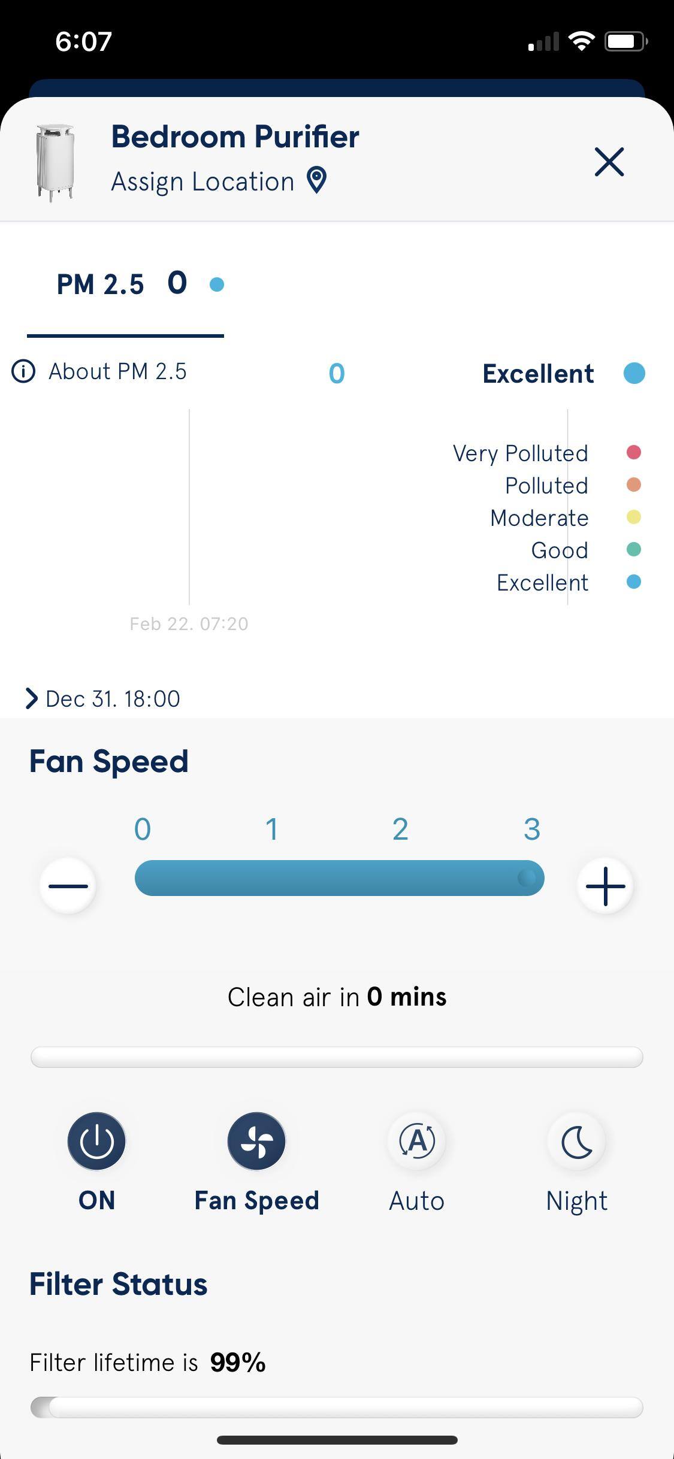Close the Bedroom Purifier panel

[609, 162]
